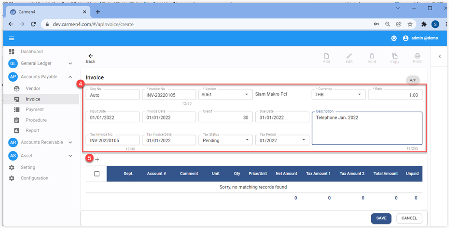449x228 pixels.
Task: Click the Back arrow icon
Action: [91, 56]
